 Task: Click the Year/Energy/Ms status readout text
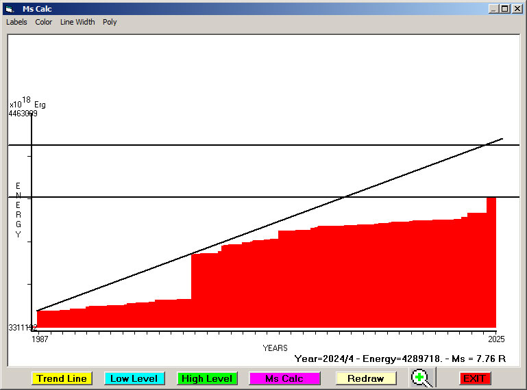[x=400, y=359]
